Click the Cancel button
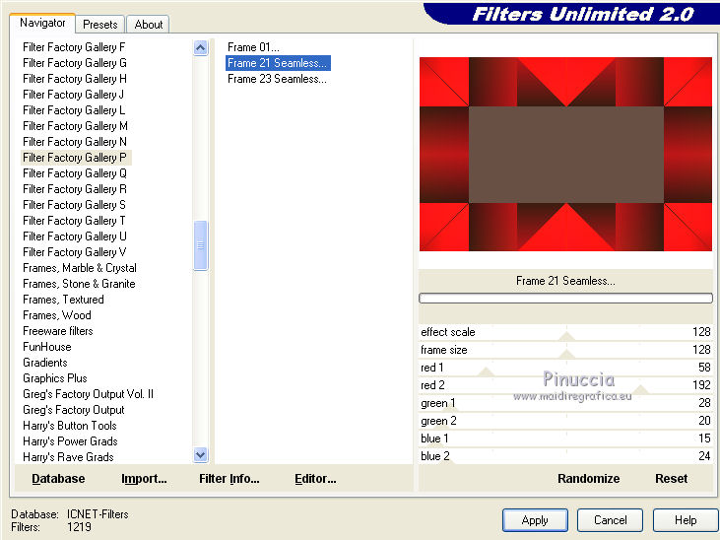Screen dimensions: 720x540 [x=611, y=520]
